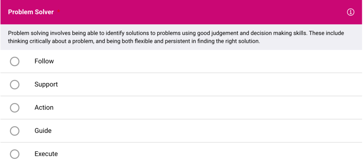Click the "Support" option label text
Screen dimensions: 363x165
pyautogui.click(x=46, y=84)
